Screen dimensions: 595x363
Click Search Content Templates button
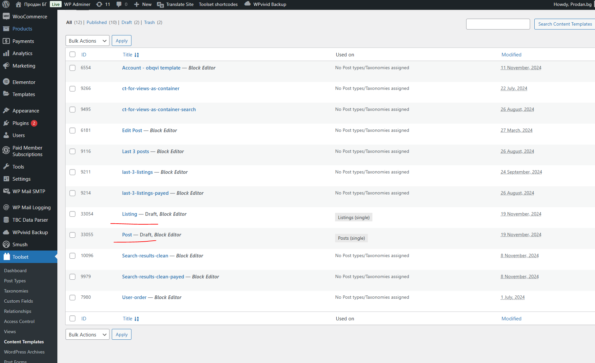point(565,24)
